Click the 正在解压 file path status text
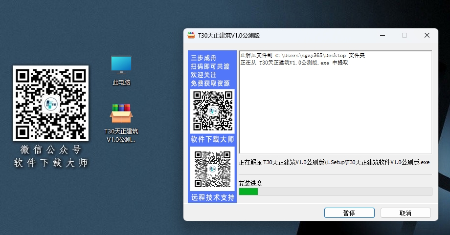This screenshot has width=450, height=235. 334,163
